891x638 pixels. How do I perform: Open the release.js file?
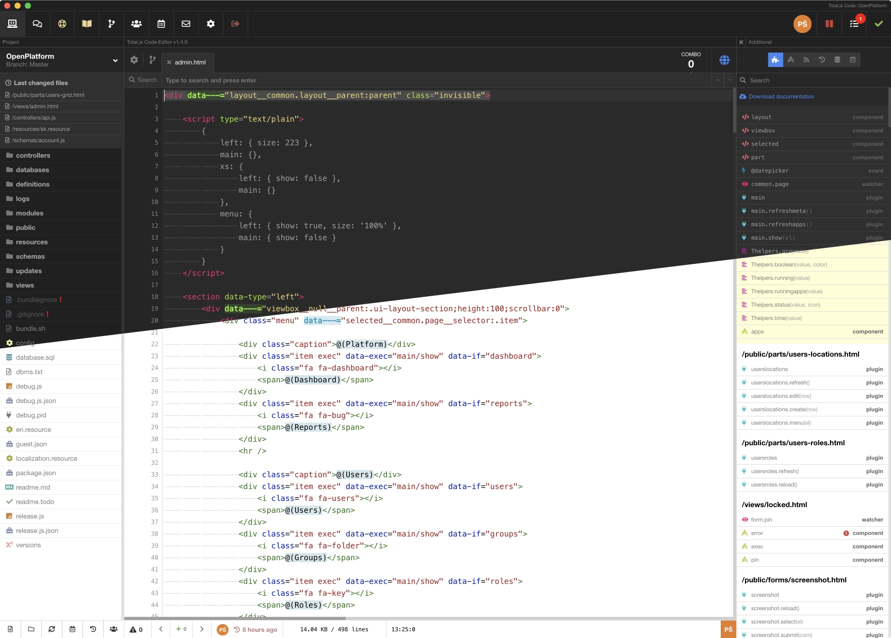61,516
